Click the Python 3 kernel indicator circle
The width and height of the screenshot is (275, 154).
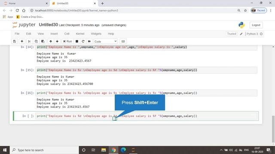click(261, 34)
